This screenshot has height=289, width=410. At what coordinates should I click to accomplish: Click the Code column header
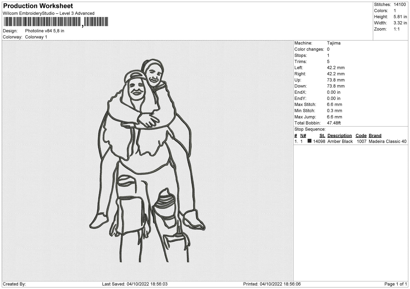pyautogui.click(x=361, y=136)
